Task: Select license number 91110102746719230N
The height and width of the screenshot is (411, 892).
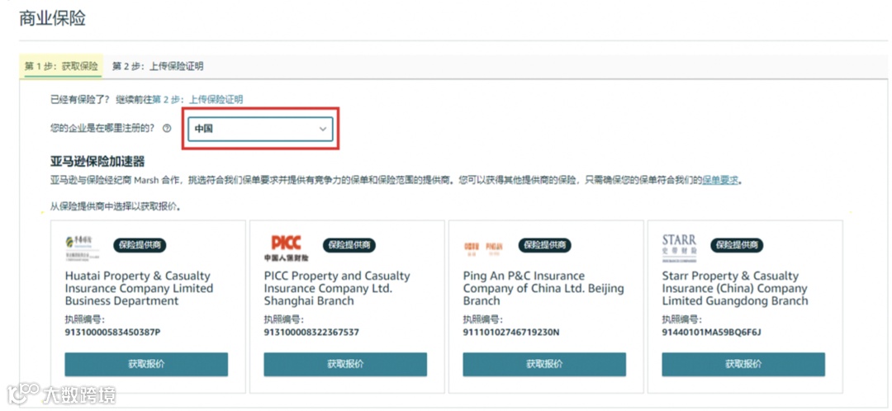Action: (511, 332)
